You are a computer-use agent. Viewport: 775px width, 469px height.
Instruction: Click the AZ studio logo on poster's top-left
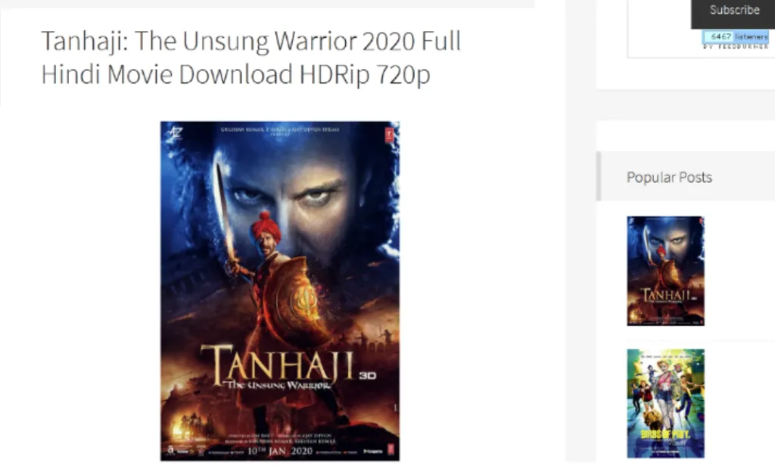175,133
